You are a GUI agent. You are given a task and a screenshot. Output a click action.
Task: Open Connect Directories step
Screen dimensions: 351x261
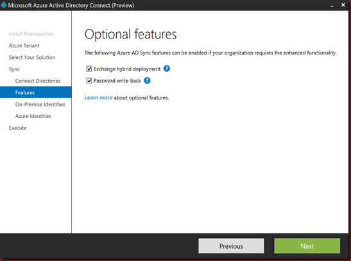point(38,81)
